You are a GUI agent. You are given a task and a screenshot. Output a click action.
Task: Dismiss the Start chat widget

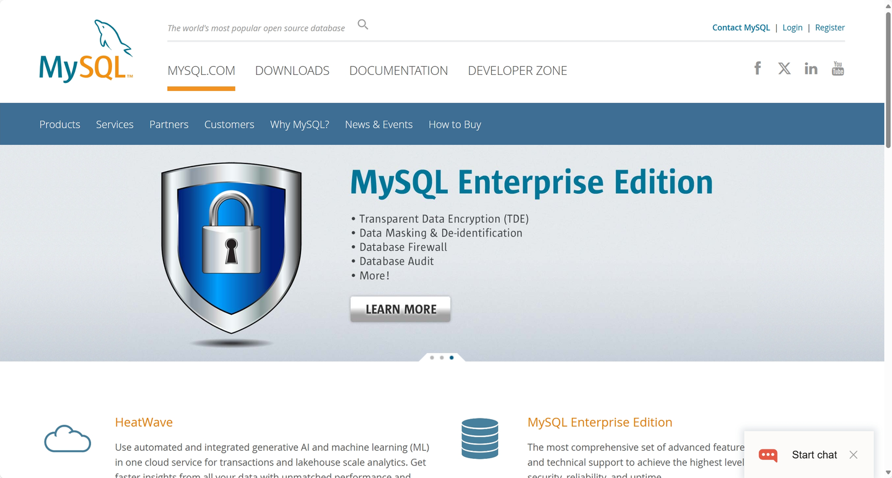(x=853, y=454)
